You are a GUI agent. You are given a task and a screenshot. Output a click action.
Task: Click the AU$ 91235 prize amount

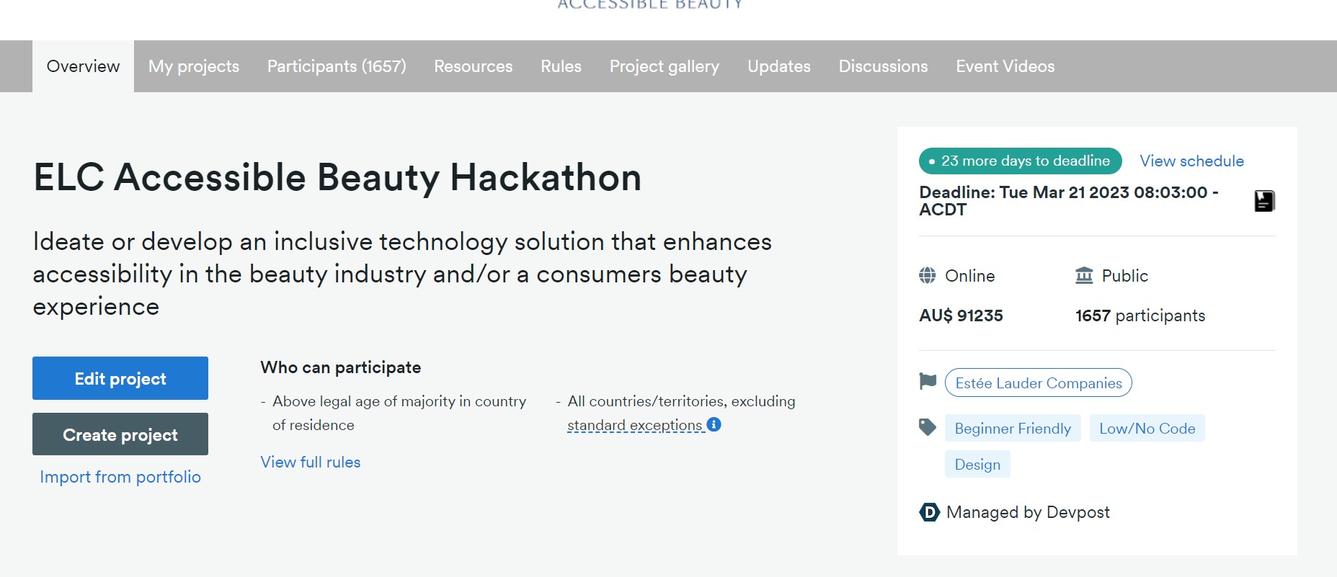pyautogui.click(x=961, y=316)
